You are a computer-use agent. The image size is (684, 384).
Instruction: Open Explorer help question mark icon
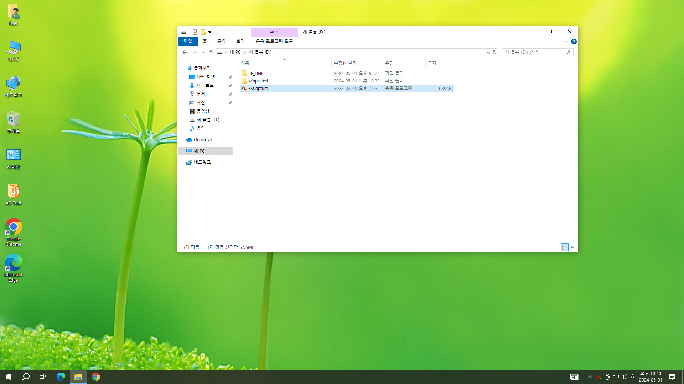(x=574, y=42)
